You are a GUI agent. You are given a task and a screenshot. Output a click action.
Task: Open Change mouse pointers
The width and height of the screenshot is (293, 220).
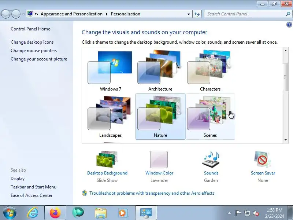(x=34, y=51)
